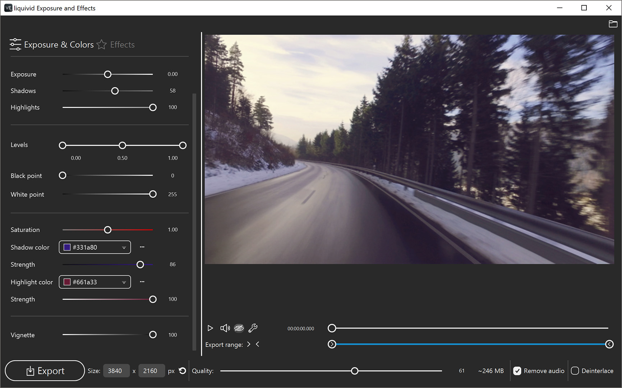The image size is (622, 388).
Task: Open the Highlight color dropdown
Action: click(124, 282)
